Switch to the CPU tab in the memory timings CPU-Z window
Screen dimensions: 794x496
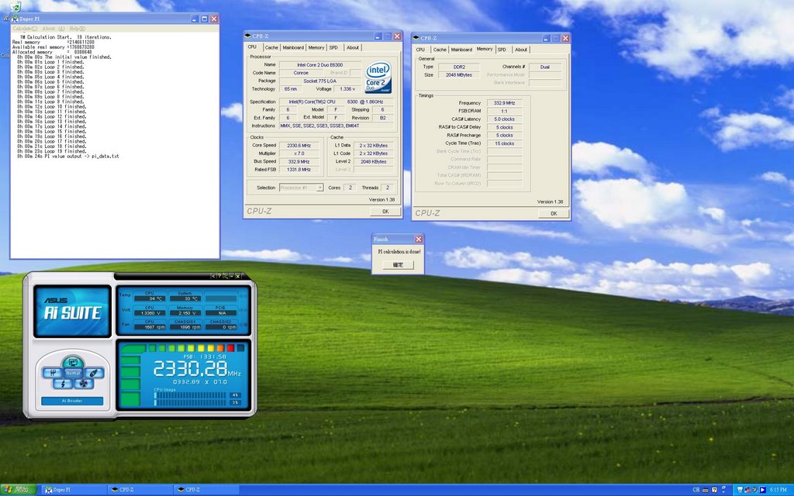[420, 50]
